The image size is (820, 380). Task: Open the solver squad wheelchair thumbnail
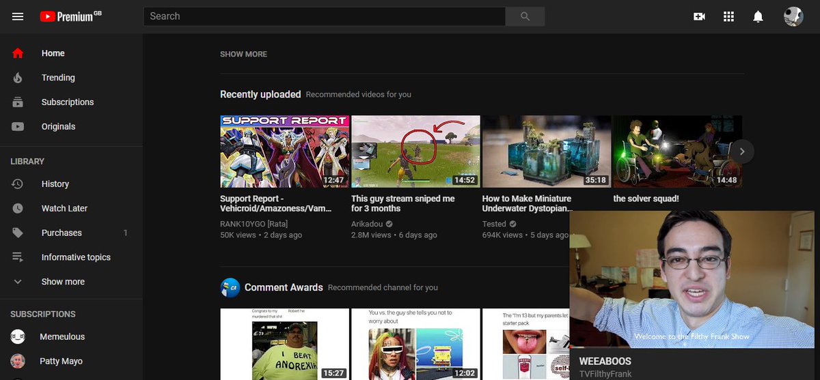[x=678, y=151]
